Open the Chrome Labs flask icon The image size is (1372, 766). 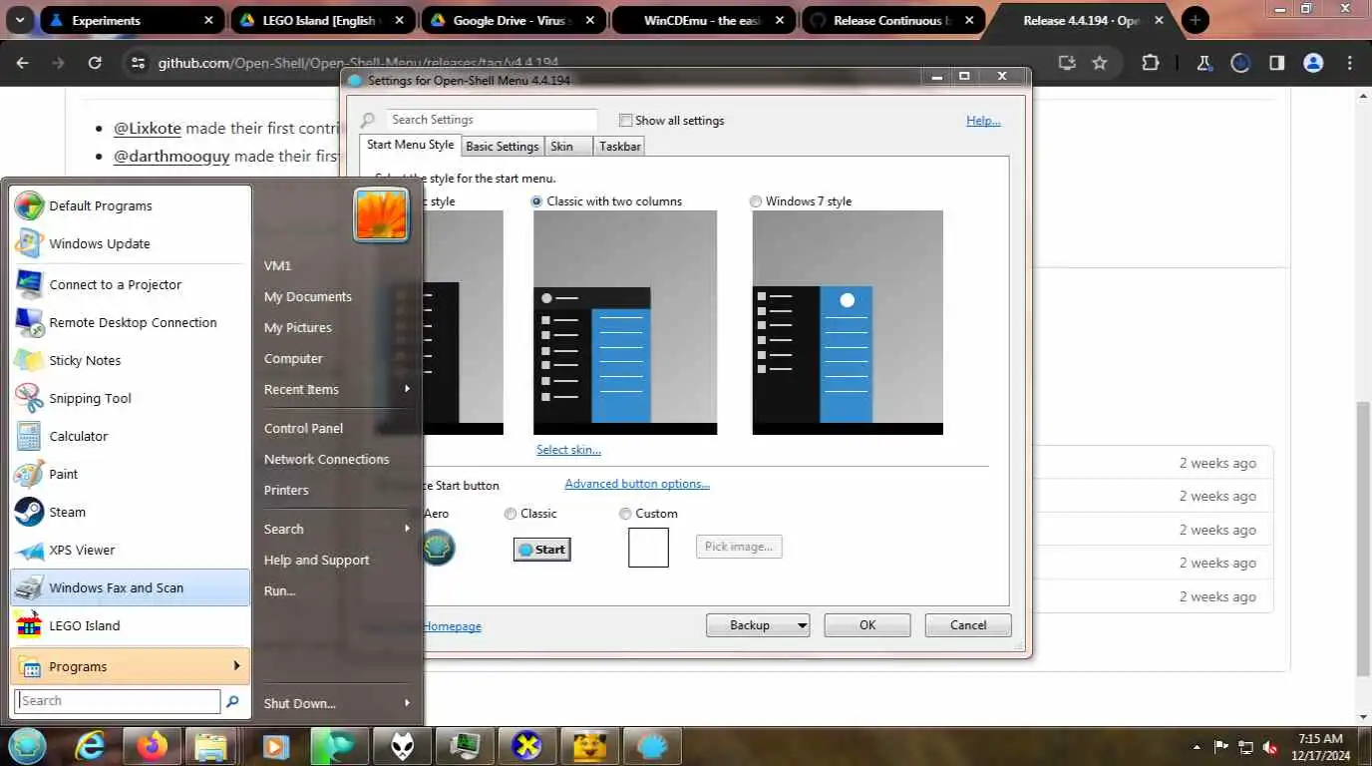1203,63
